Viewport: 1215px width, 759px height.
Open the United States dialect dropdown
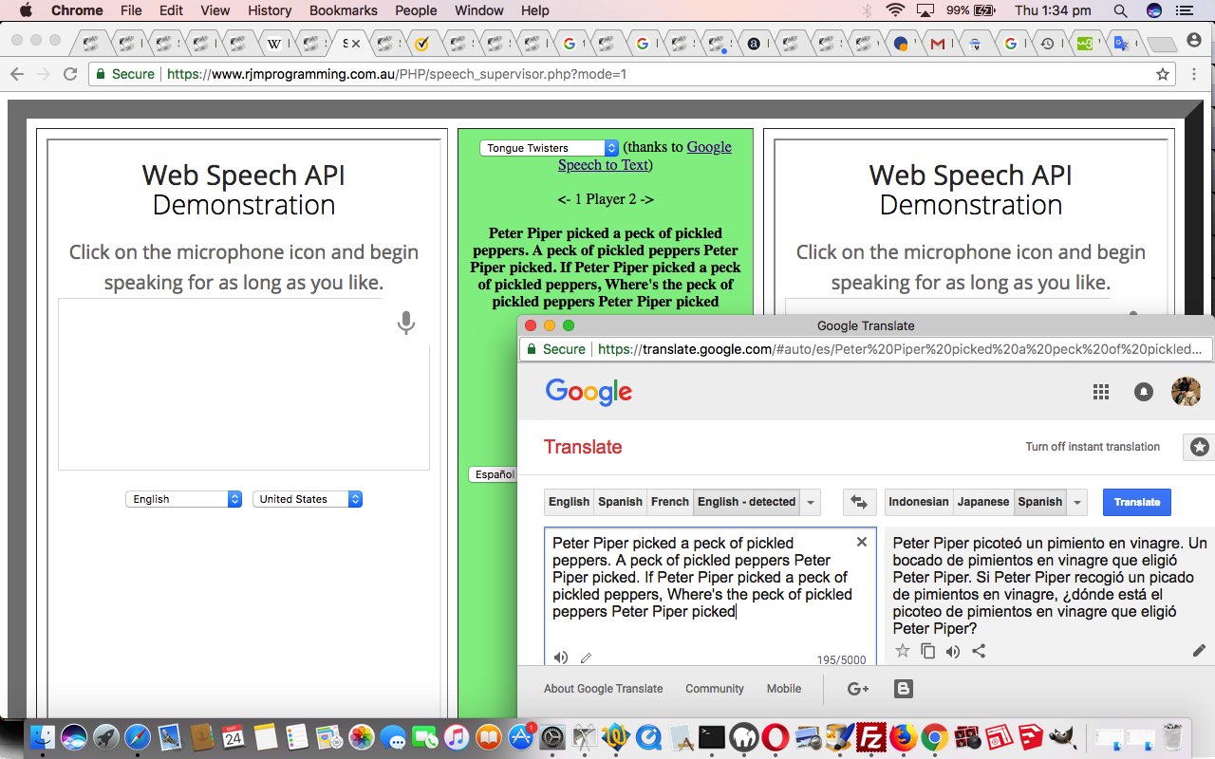click(x=307, y=498)
